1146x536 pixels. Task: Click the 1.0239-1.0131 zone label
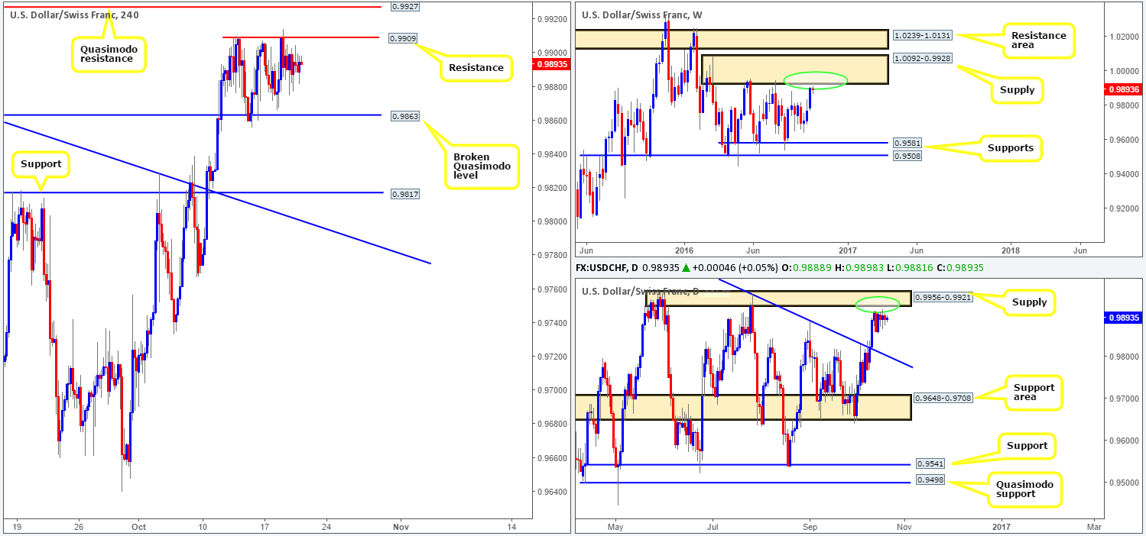924,36
